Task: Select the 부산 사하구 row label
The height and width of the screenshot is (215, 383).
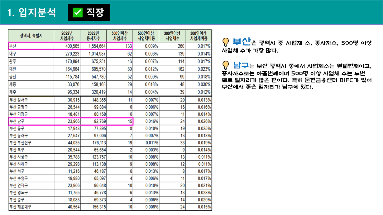Action: pyautogui.click(x=19, y=164)
